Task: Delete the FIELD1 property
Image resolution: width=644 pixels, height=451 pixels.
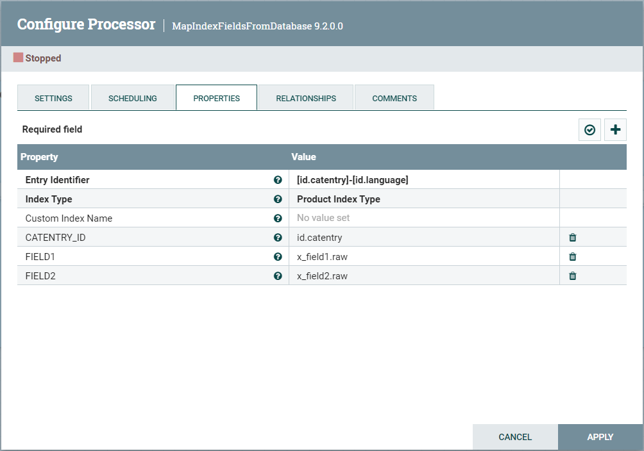Action: coord(573,257)
